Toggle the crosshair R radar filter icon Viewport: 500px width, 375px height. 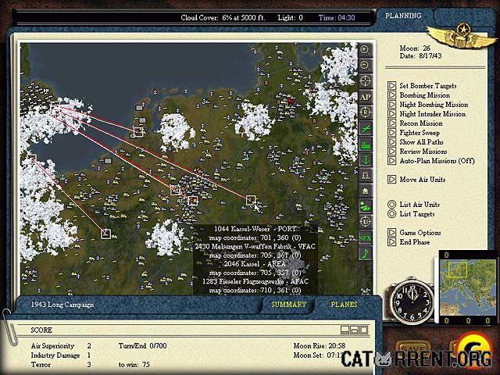coord(365,112)
